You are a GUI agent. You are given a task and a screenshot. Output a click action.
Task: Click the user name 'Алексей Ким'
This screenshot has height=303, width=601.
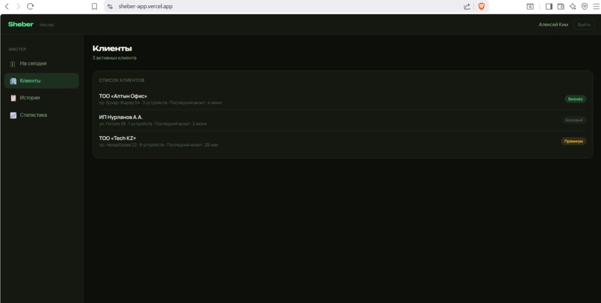pos(553,25)
